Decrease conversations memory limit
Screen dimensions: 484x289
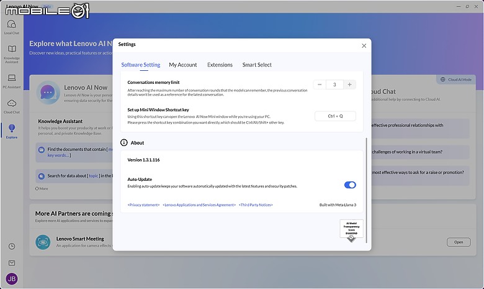pos(320,85)
